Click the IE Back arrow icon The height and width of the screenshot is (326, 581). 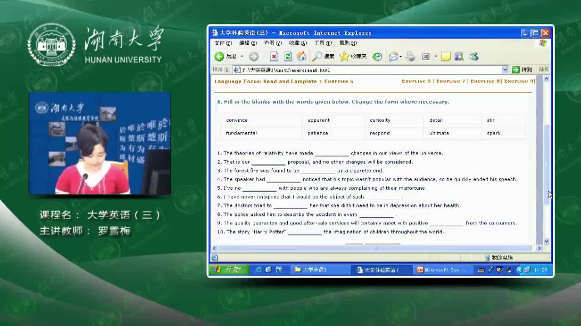[219, 57]
